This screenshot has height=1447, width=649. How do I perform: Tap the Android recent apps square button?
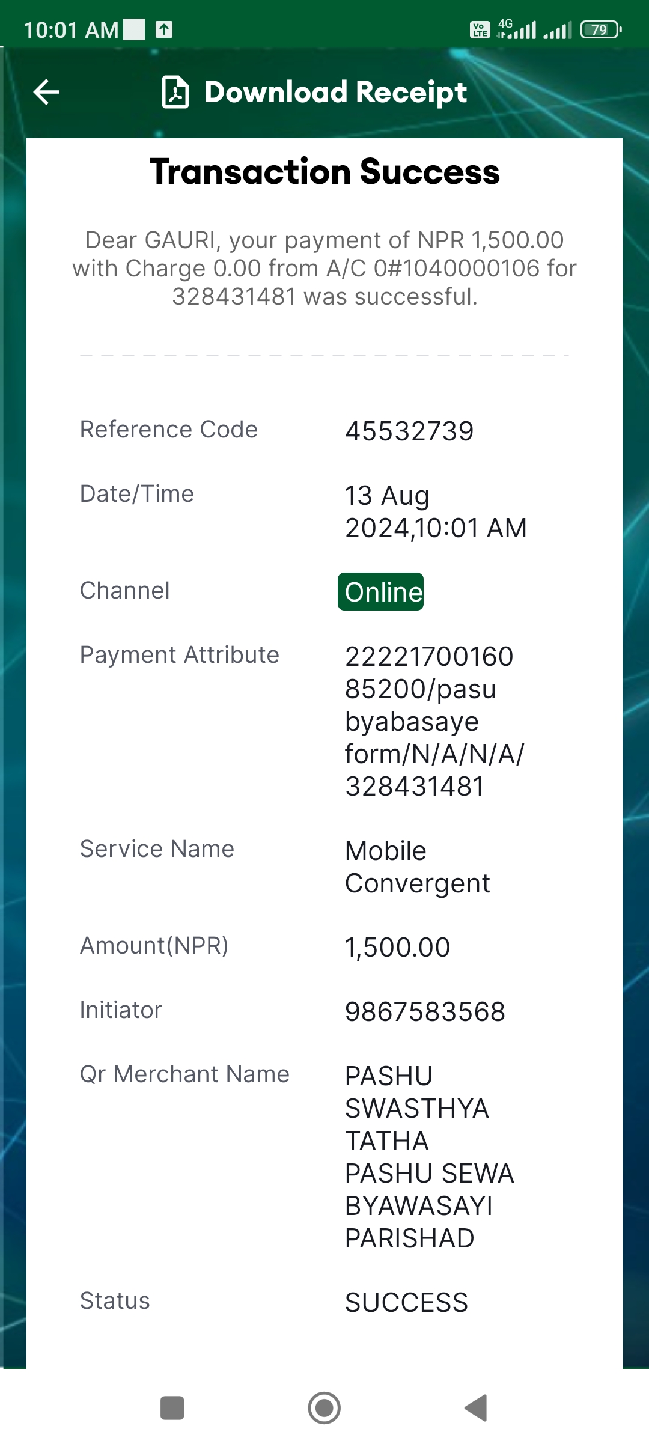point(172,1407)
